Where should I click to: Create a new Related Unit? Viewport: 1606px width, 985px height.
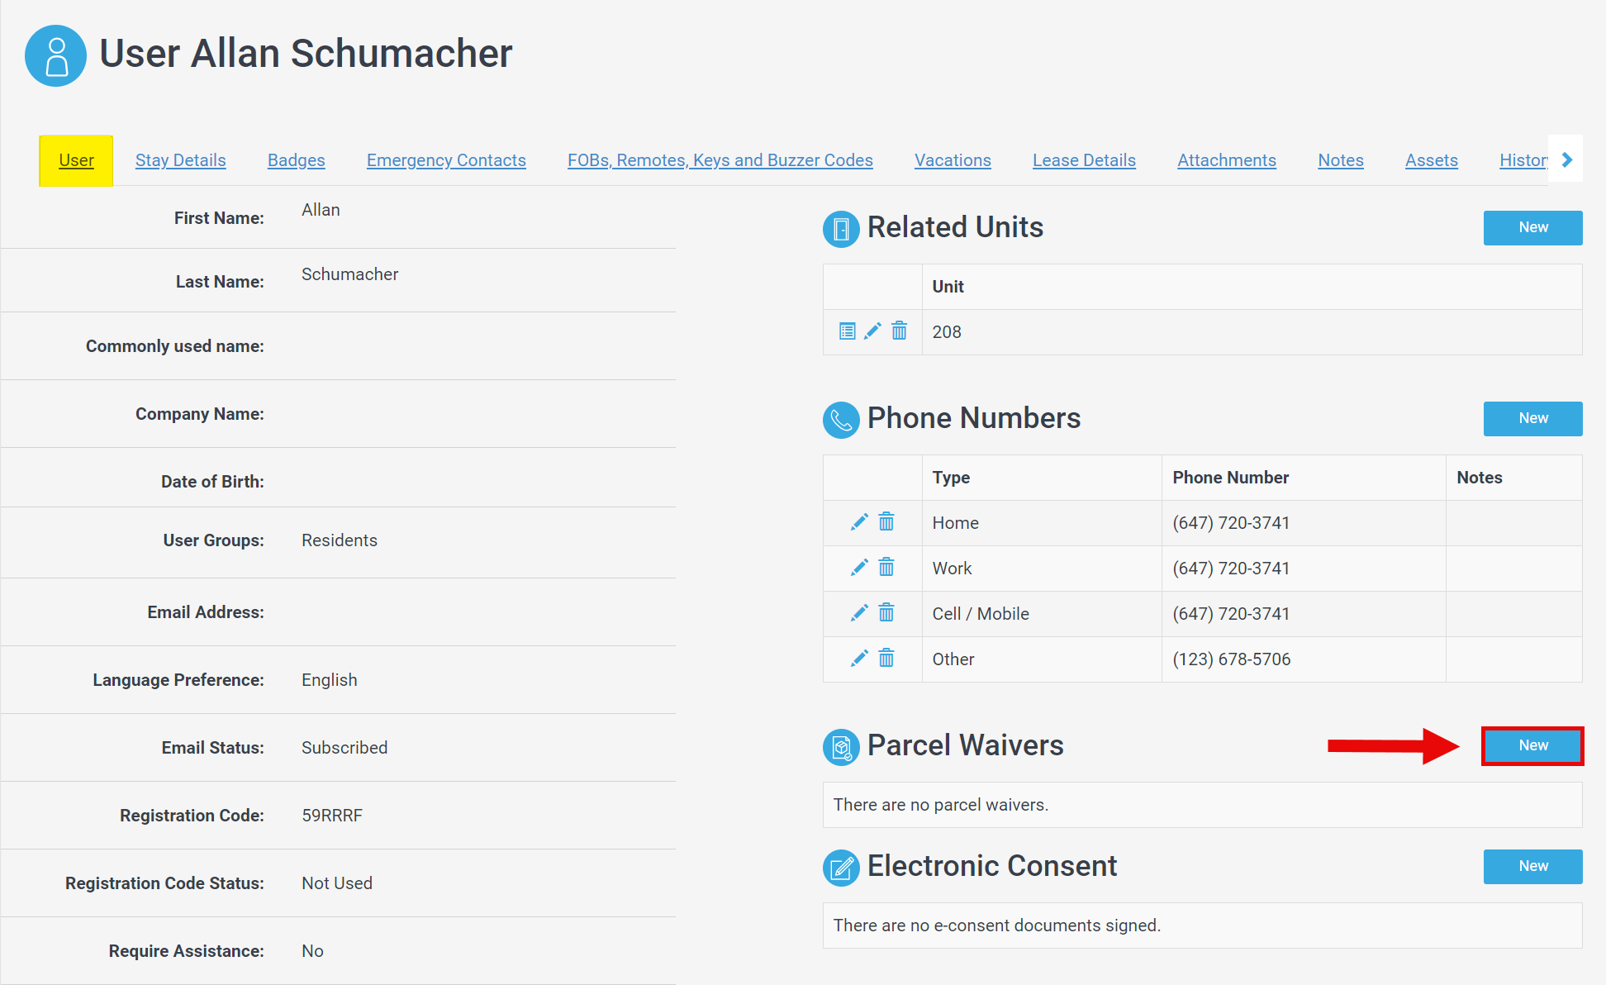(1532, 227)
